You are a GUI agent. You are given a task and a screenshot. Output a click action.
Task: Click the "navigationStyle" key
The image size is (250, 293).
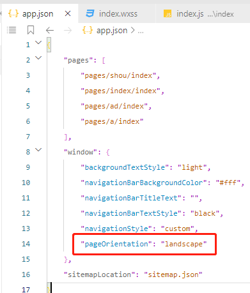click(116, 229)
